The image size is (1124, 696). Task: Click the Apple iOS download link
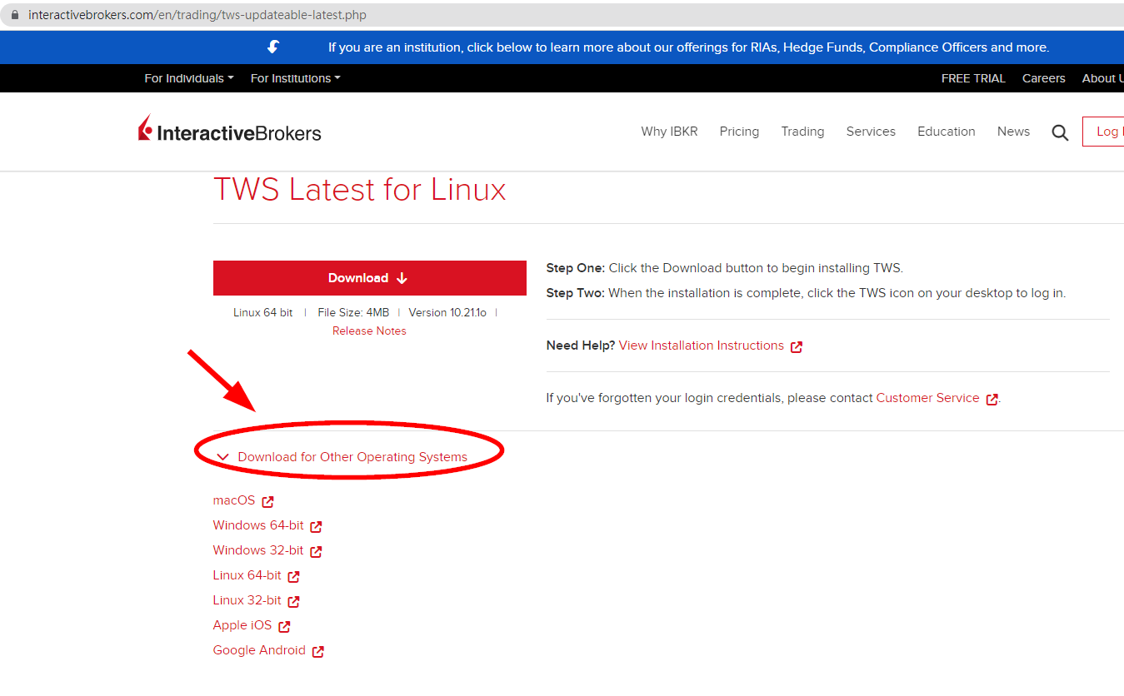tap(242, 625)
